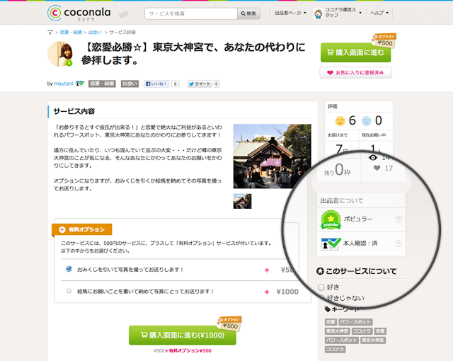Click the heart favorites count icon
Viewport: 453px width, 361px height.
[x=377, y=168]
